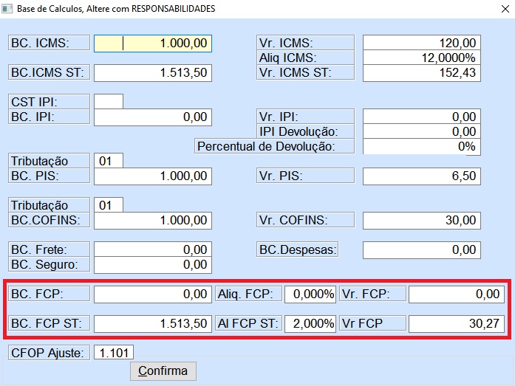The width and height of the screenshot is (515, 386).
Task: Click the Vr. PIS value field
Action: click(x=421, y=176)
